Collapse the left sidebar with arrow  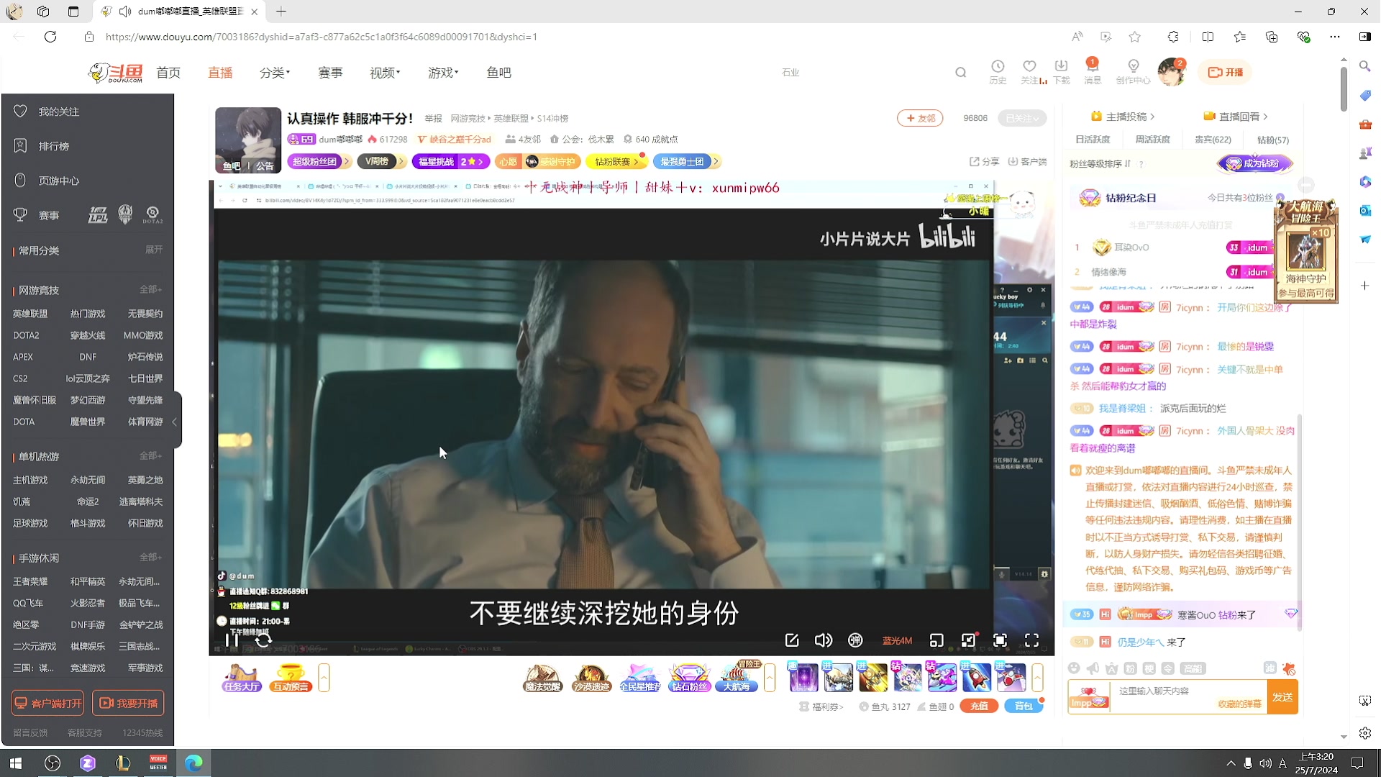[x=175, y=422]
